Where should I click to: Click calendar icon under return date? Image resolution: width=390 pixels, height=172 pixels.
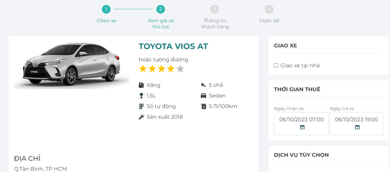[x=357, y=127]
